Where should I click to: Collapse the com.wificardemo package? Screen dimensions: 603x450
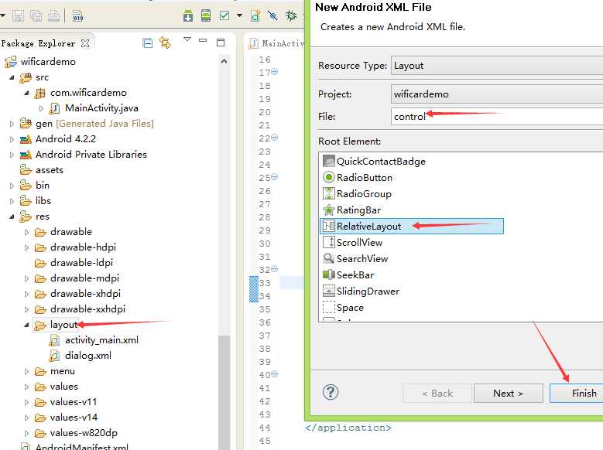pos(26,93)
